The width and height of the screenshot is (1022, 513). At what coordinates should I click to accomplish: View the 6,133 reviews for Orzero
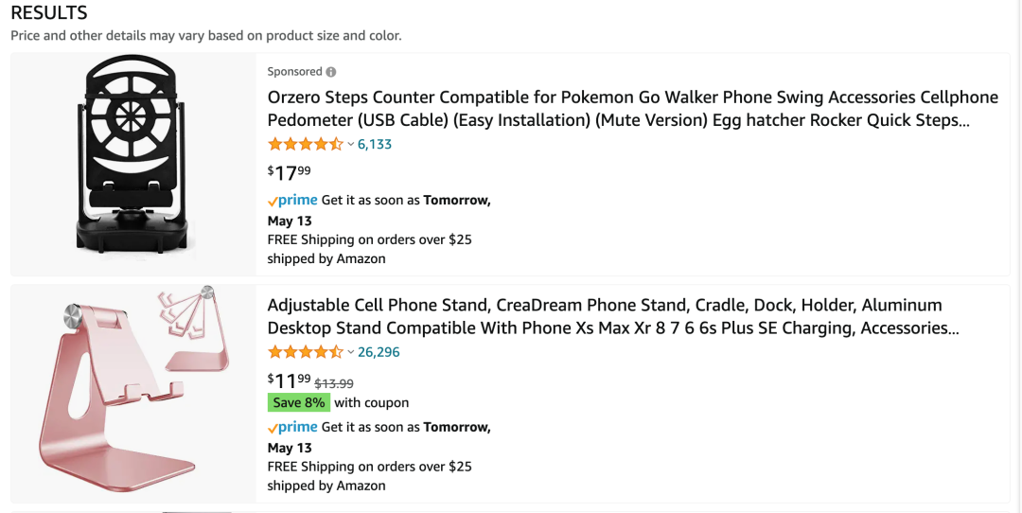(x=375, y=145)
